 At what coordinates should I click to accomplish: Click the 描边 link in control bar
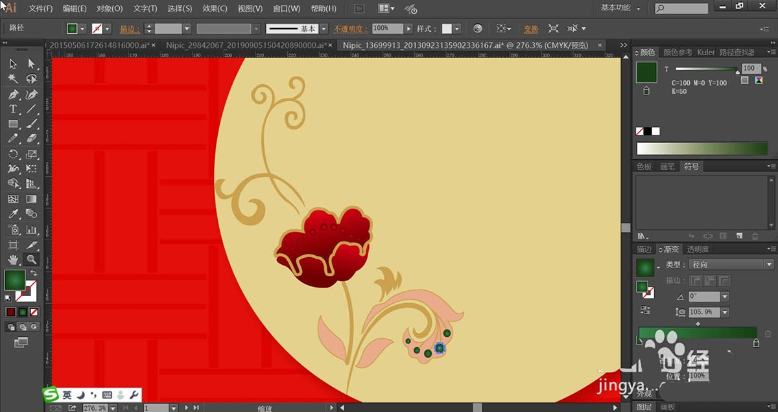(x=130, y=29)
